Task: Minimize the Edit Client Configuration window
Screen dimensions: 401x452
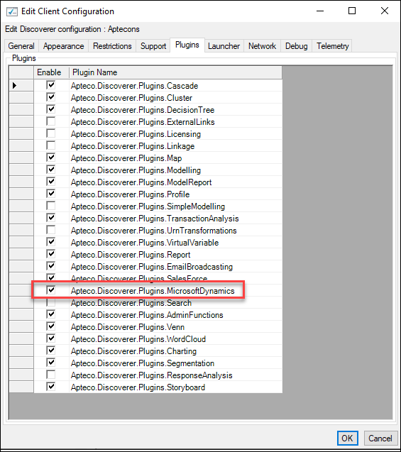Action: tap(320, 11)
